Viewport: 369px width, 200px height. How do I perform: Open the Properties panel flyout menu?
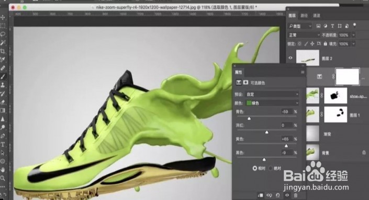pos(303,72)
